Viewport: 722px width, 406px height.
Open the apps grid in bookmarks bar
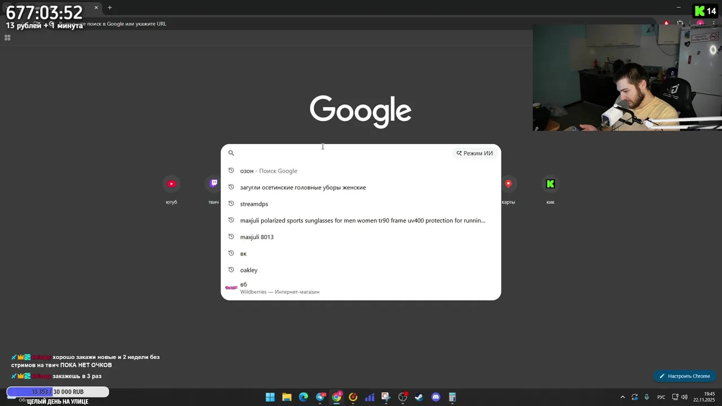(7, 38)
